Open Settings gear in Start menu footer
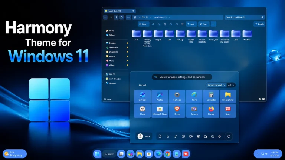The image size is (285, 160). tap(219, 136)
